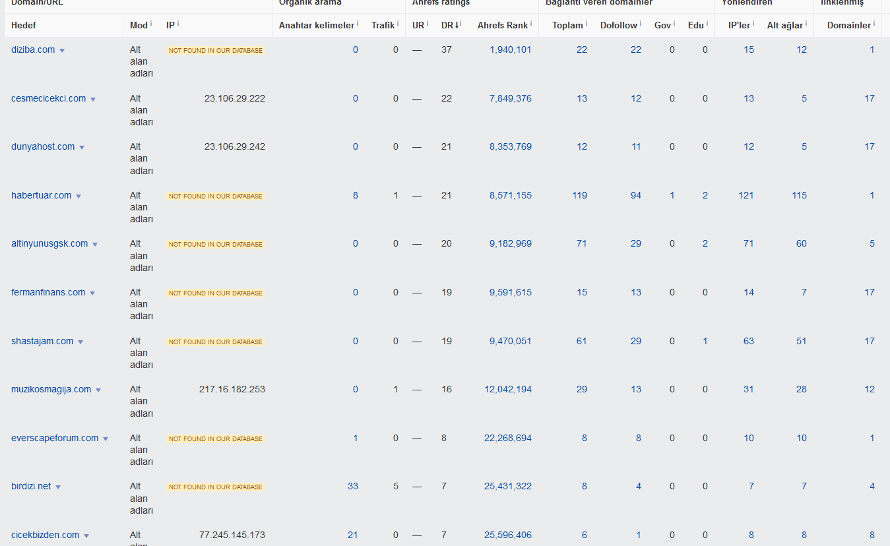Open the cesmecicekci.com link
The image size is (890, 546).
pyautogui.click(x=49, y=98)
